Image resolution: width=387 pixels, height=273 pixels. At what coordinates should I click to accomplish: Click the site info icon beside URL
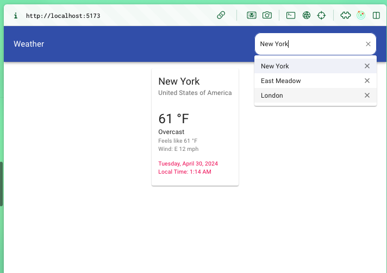tap(16, 16)
